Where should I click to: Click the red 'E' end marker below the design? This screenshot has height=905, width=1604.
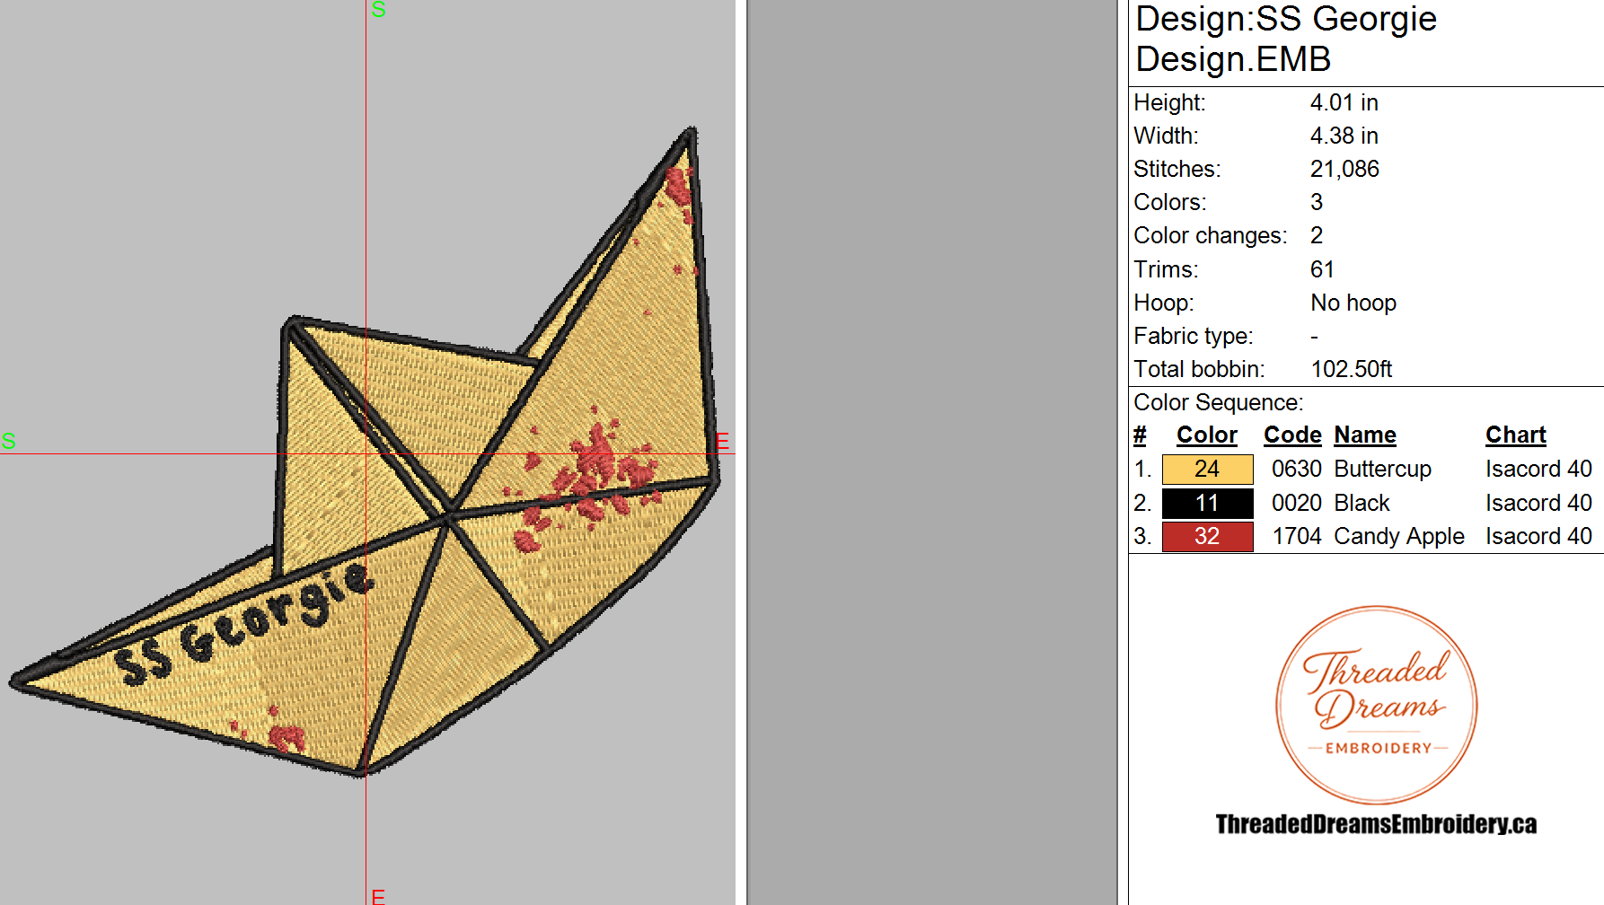point(378,896)
